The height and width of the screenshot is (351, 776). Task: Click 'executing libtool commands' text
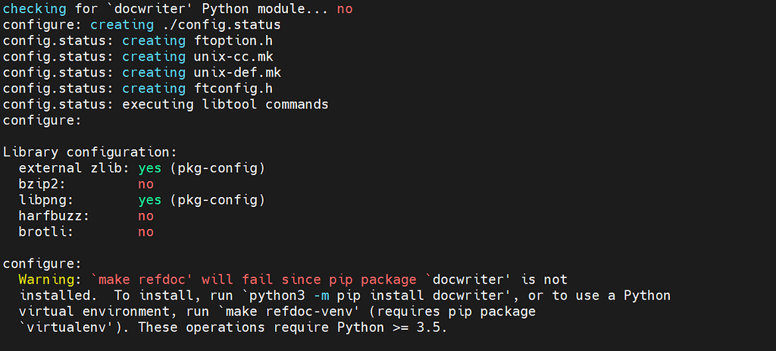click(225, 105)
